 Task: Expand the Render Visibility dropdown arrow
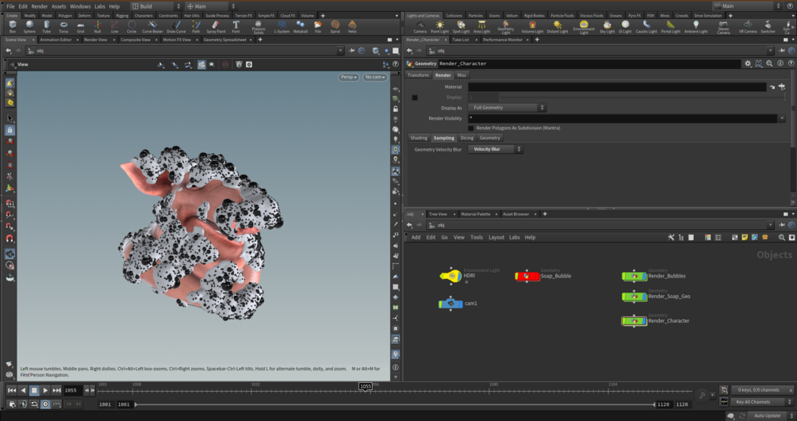point(782,118)
